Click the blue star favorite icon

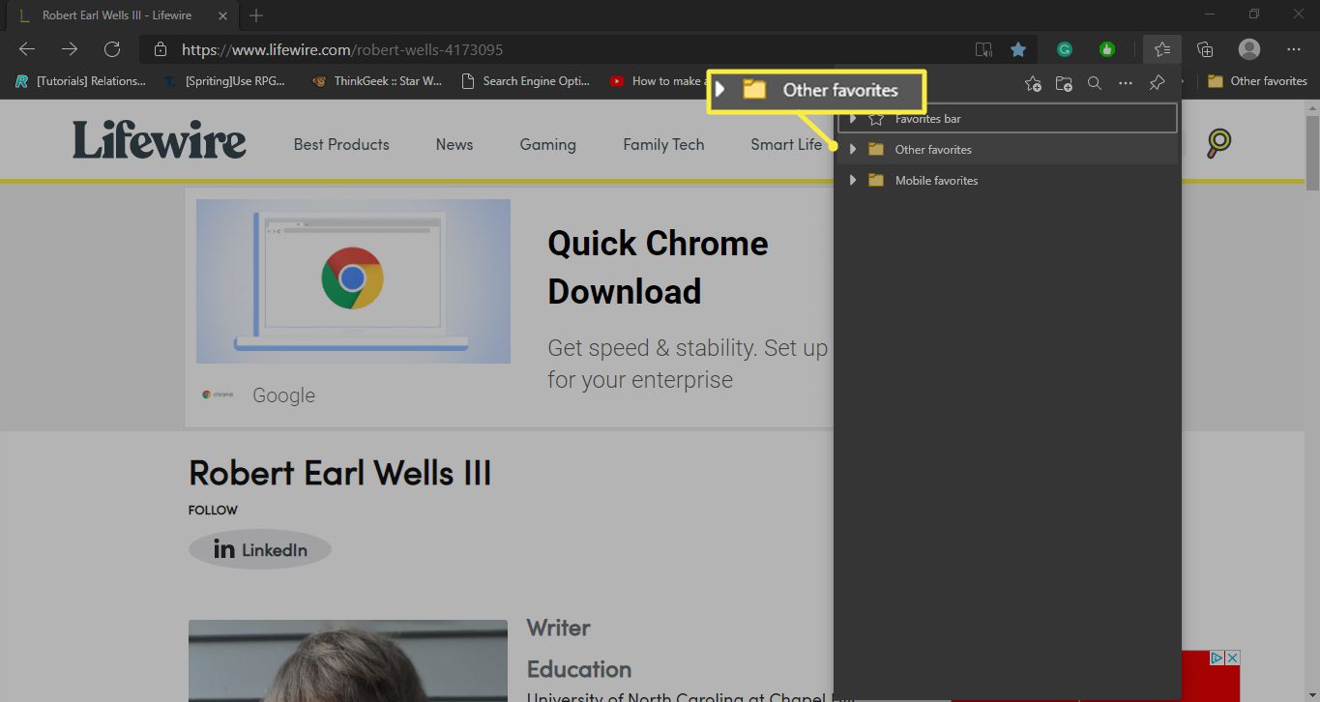1018,49
